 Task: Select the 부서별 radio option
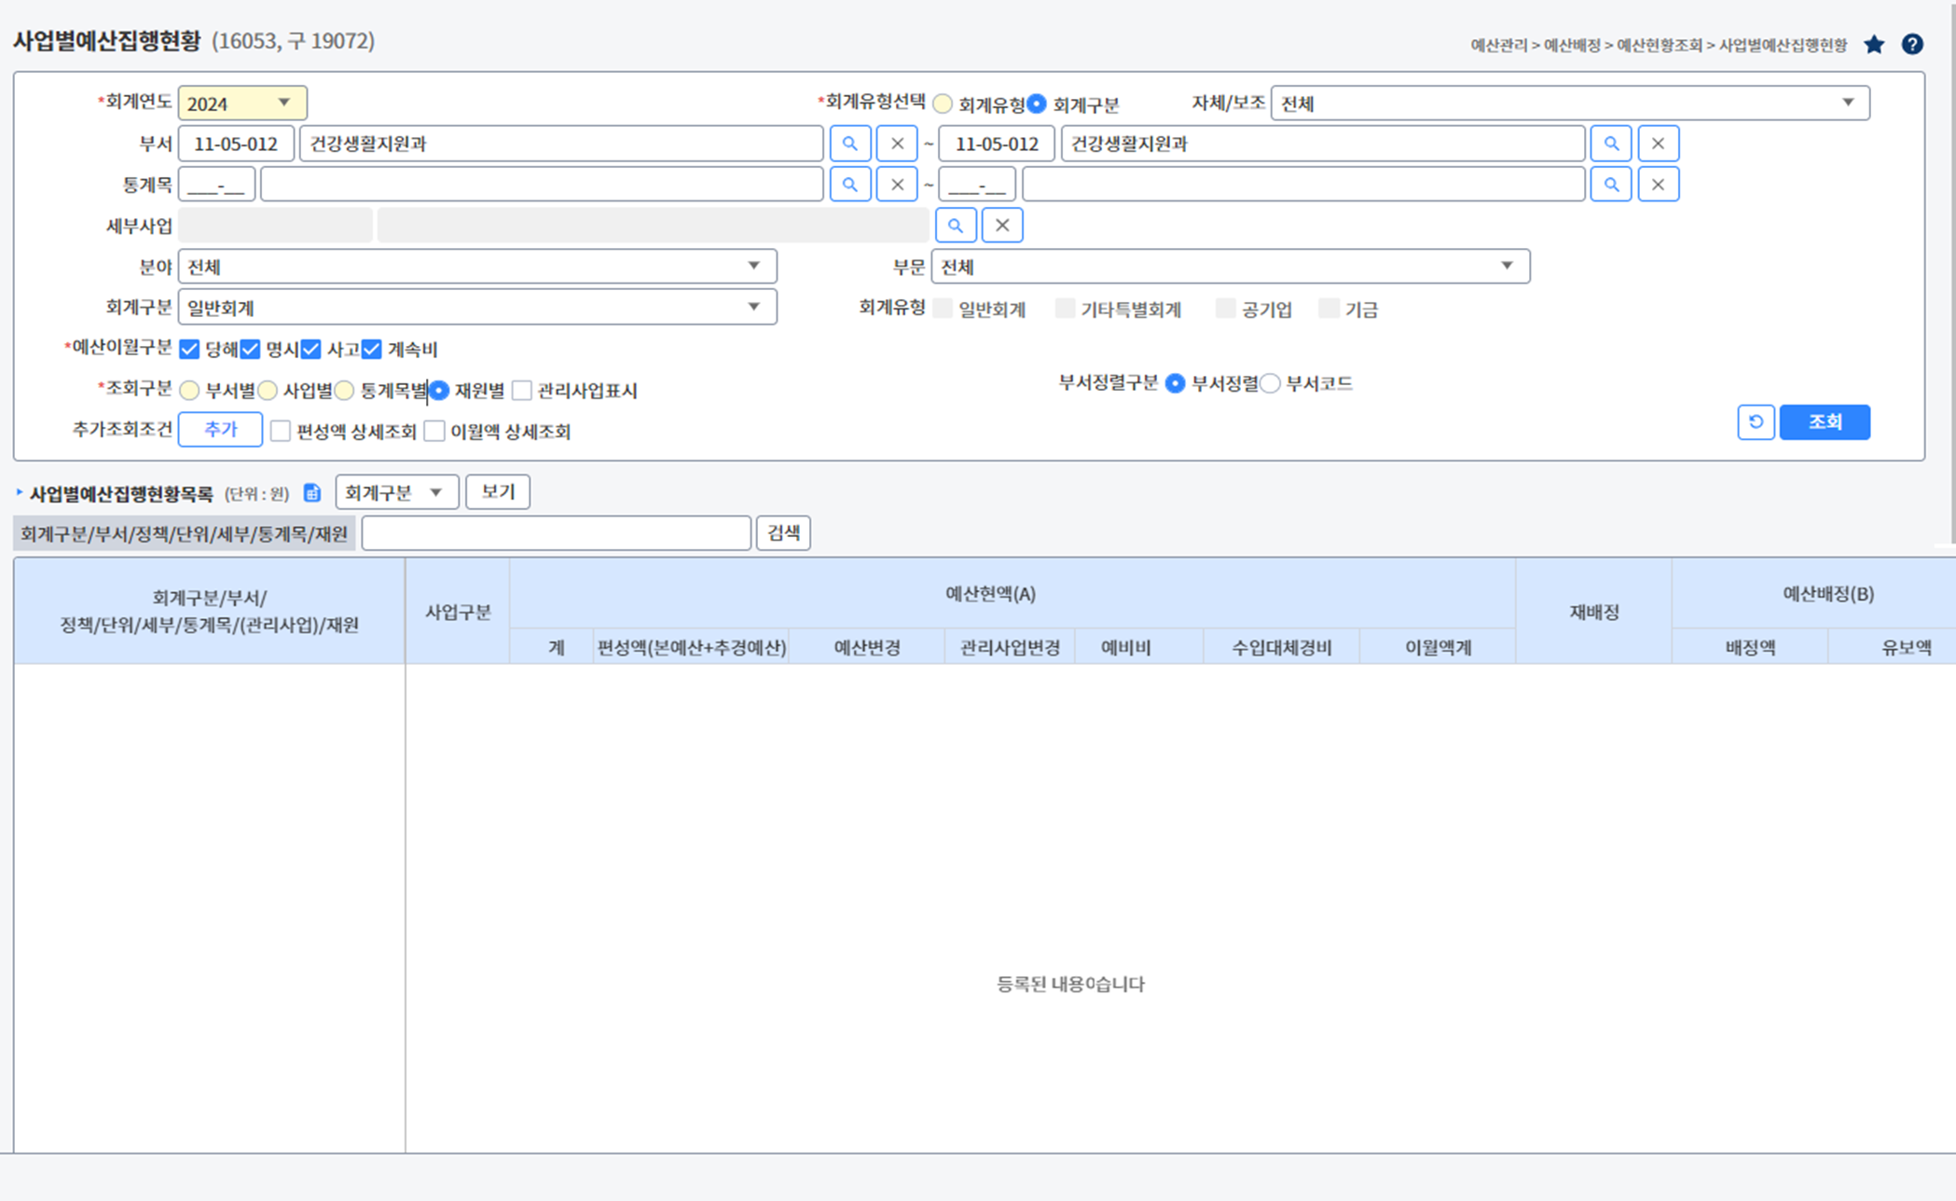189,391
